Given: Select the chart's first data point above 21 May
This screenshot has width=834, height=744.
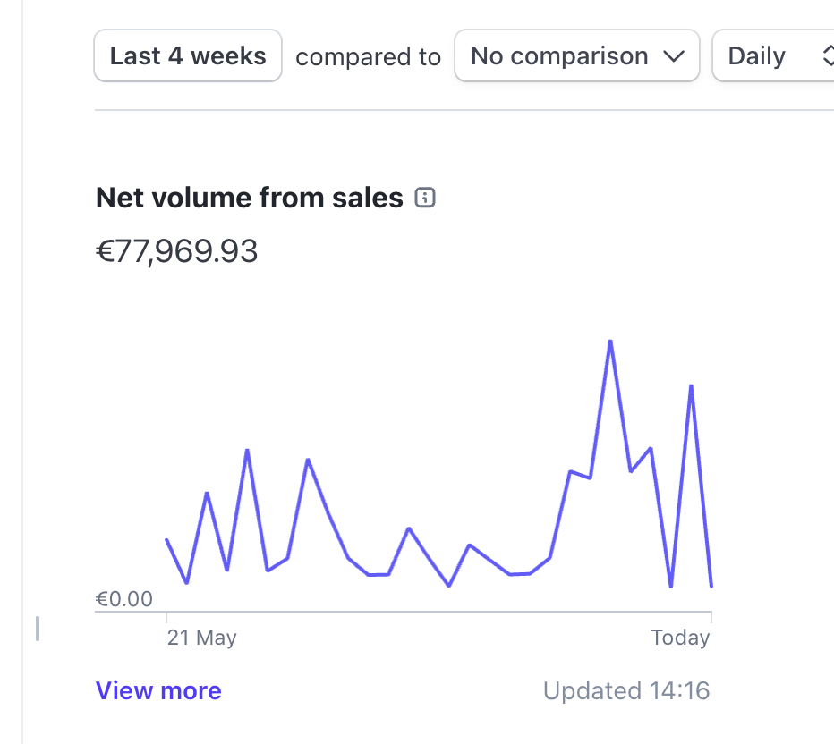Looking at the screenshot, I should [166, 539].
